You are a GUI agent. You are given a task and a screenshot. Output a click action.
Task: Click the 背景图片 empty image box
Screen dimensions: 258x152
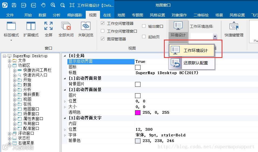138,84
